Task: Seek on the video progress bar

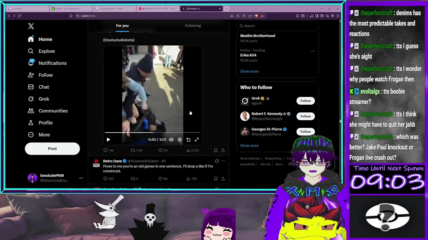Action: 152,133
